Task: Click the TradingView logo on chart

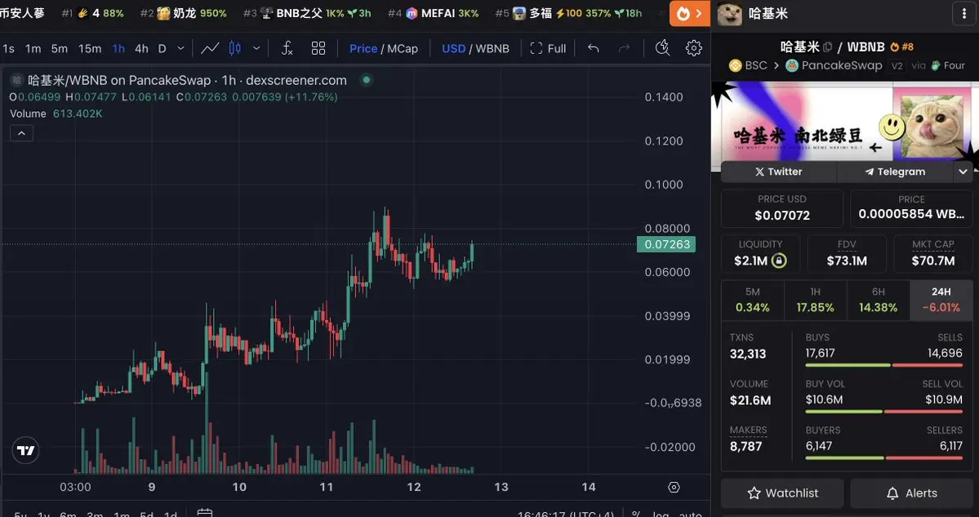Action: pos(25,450)
